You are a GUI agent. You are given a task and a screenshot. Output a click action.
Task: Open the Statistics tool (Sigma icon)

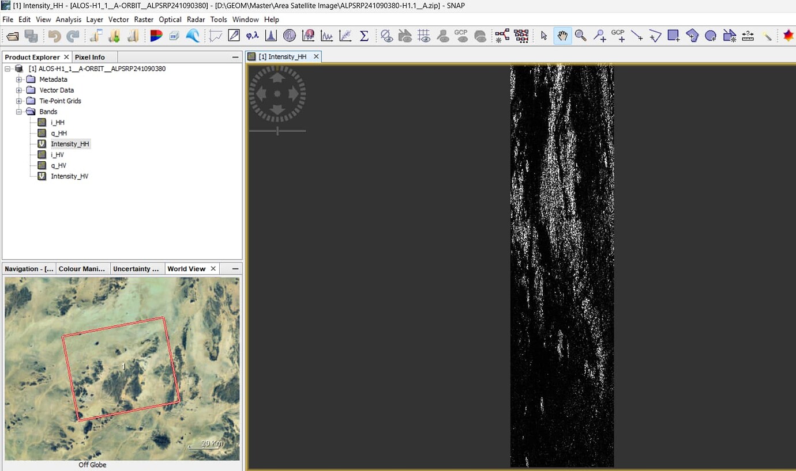pyautogui.click(x=363, y=36)
